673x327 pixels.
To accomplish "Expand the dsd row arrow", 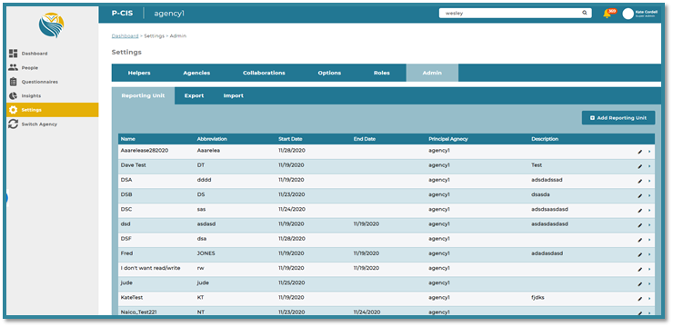I will click(649, 225).
